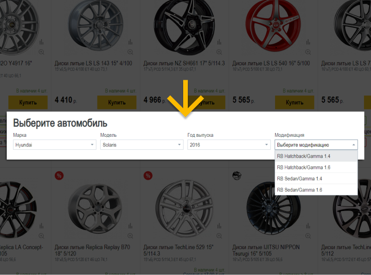Click percent badge on TechLine 529 wheel
Image resolution: width=371 pixels, height=275 pixels.
(147, 175)
